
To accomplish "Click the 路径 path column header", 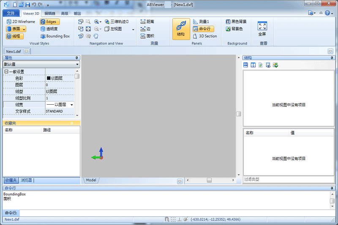I will pos(47,130).
